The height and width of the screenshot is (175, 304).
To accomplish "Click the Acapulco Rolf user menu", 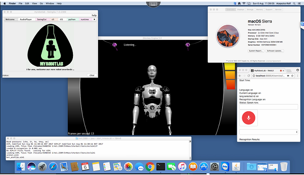I will (x=283, y=3).
